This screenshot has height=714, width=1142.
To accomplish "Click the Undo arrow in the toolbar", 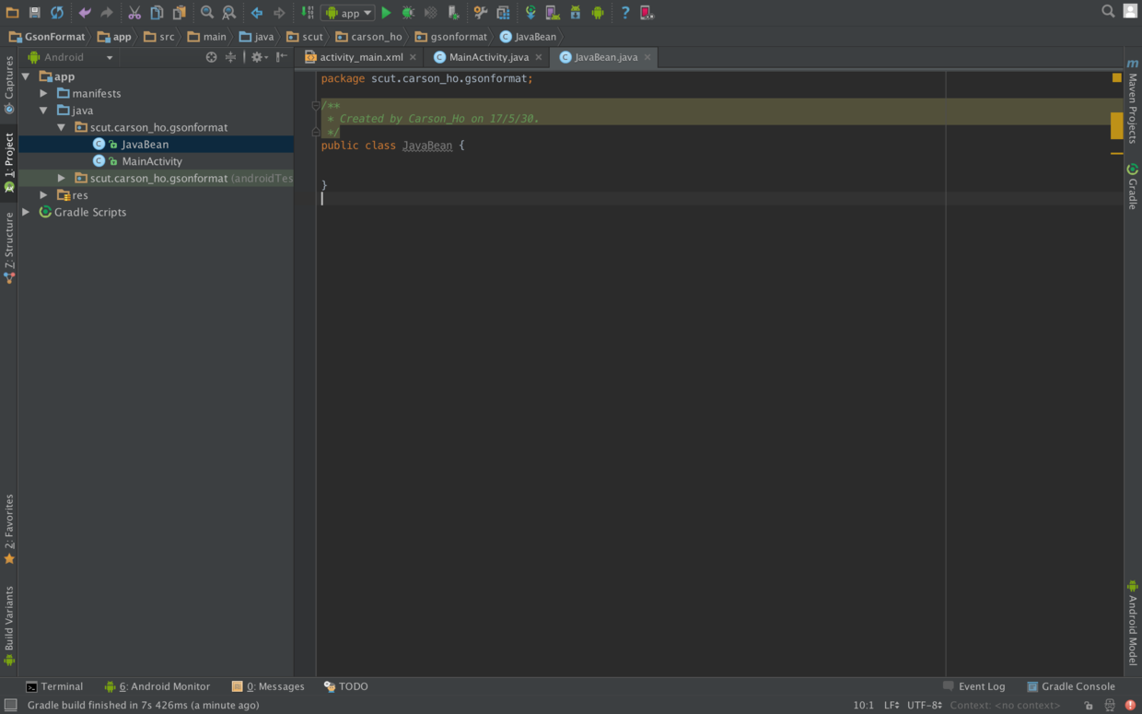I will pos(85,13).
